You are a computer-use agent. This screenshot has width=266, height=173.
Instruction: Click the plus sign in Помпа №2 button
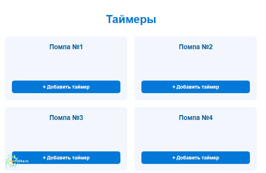click(174, 87)
